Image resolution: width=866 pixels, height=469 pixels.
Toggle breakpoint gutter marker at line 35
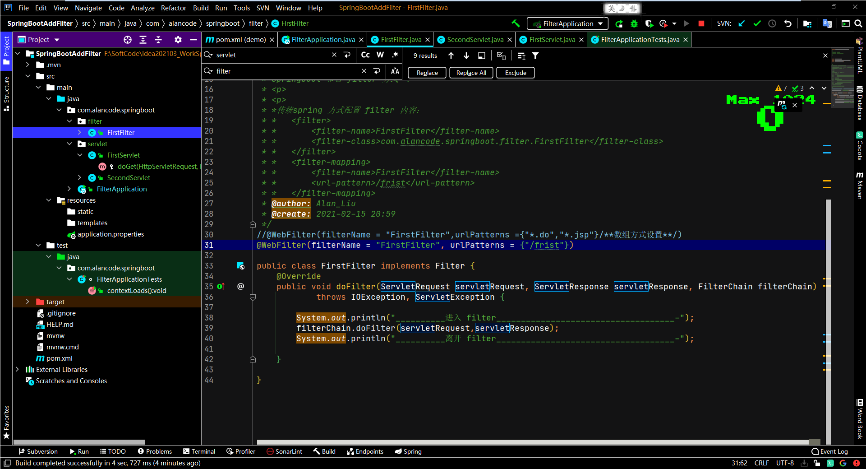click(x=221, y=287)
